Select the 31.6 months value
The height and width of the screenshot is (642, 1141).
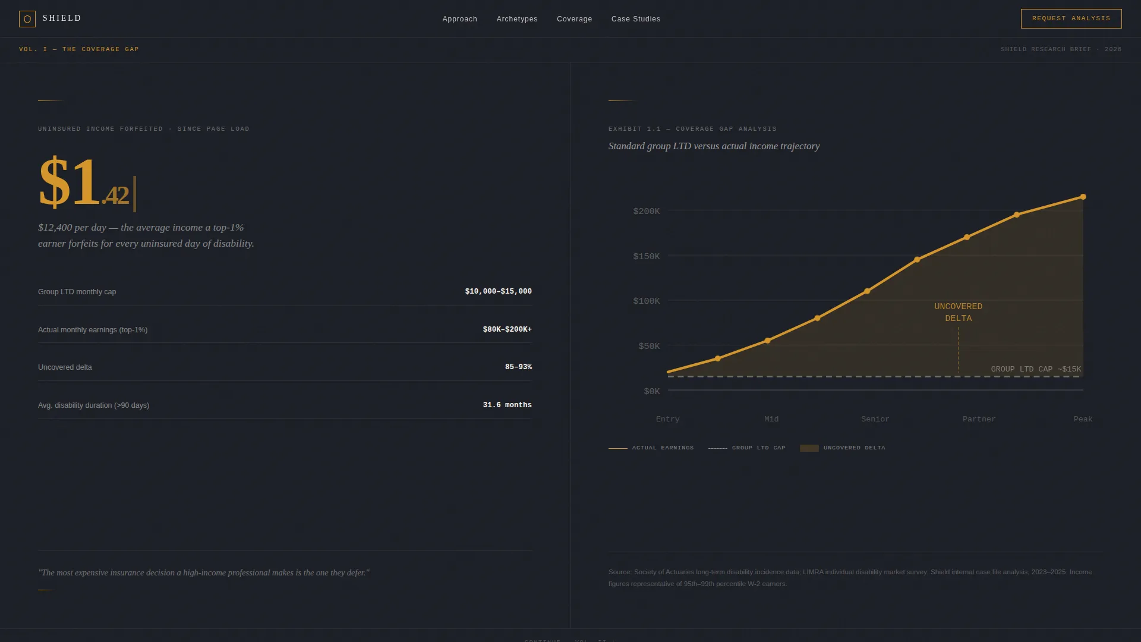507,405
